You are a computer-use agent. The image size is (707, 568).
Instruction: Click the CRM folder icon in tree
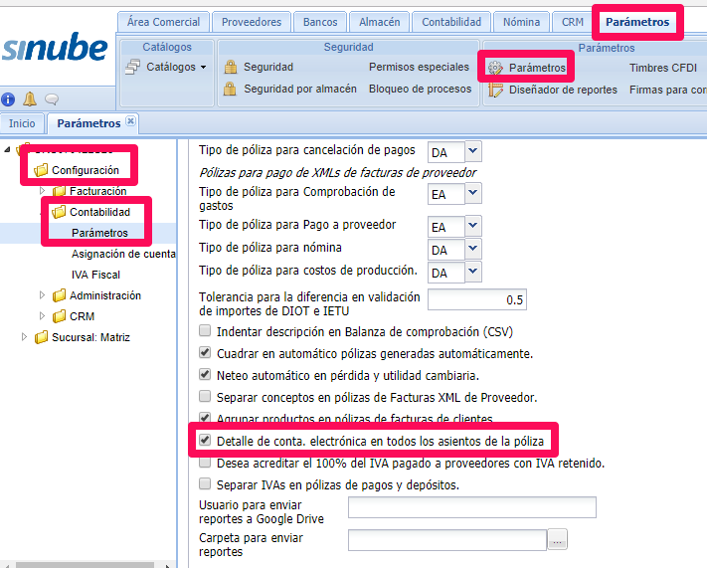coord(59,316)
